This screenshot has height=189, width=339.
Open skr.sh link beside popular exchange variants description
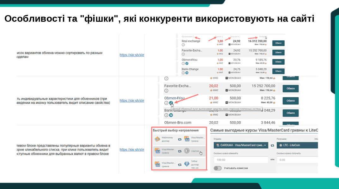pos(132,150)
